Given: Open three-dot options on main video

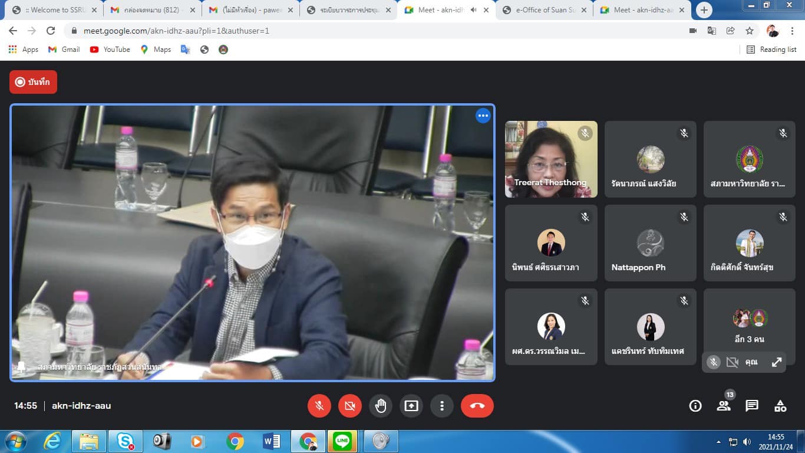Looking at the screenshot, I should pos(483,116).
